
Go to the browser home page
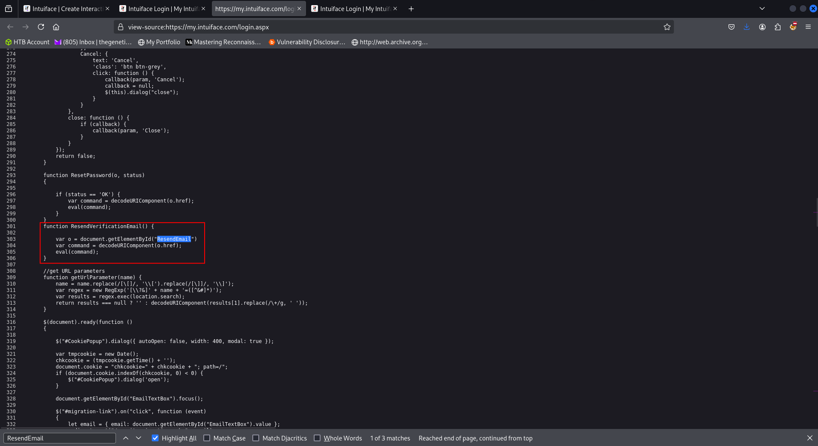(x=56, y=27)
